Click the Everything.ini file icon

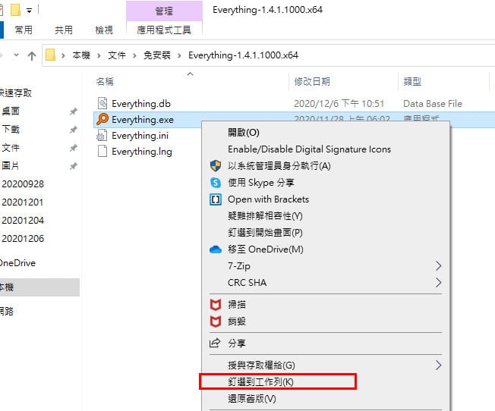(x=102, y=135)
